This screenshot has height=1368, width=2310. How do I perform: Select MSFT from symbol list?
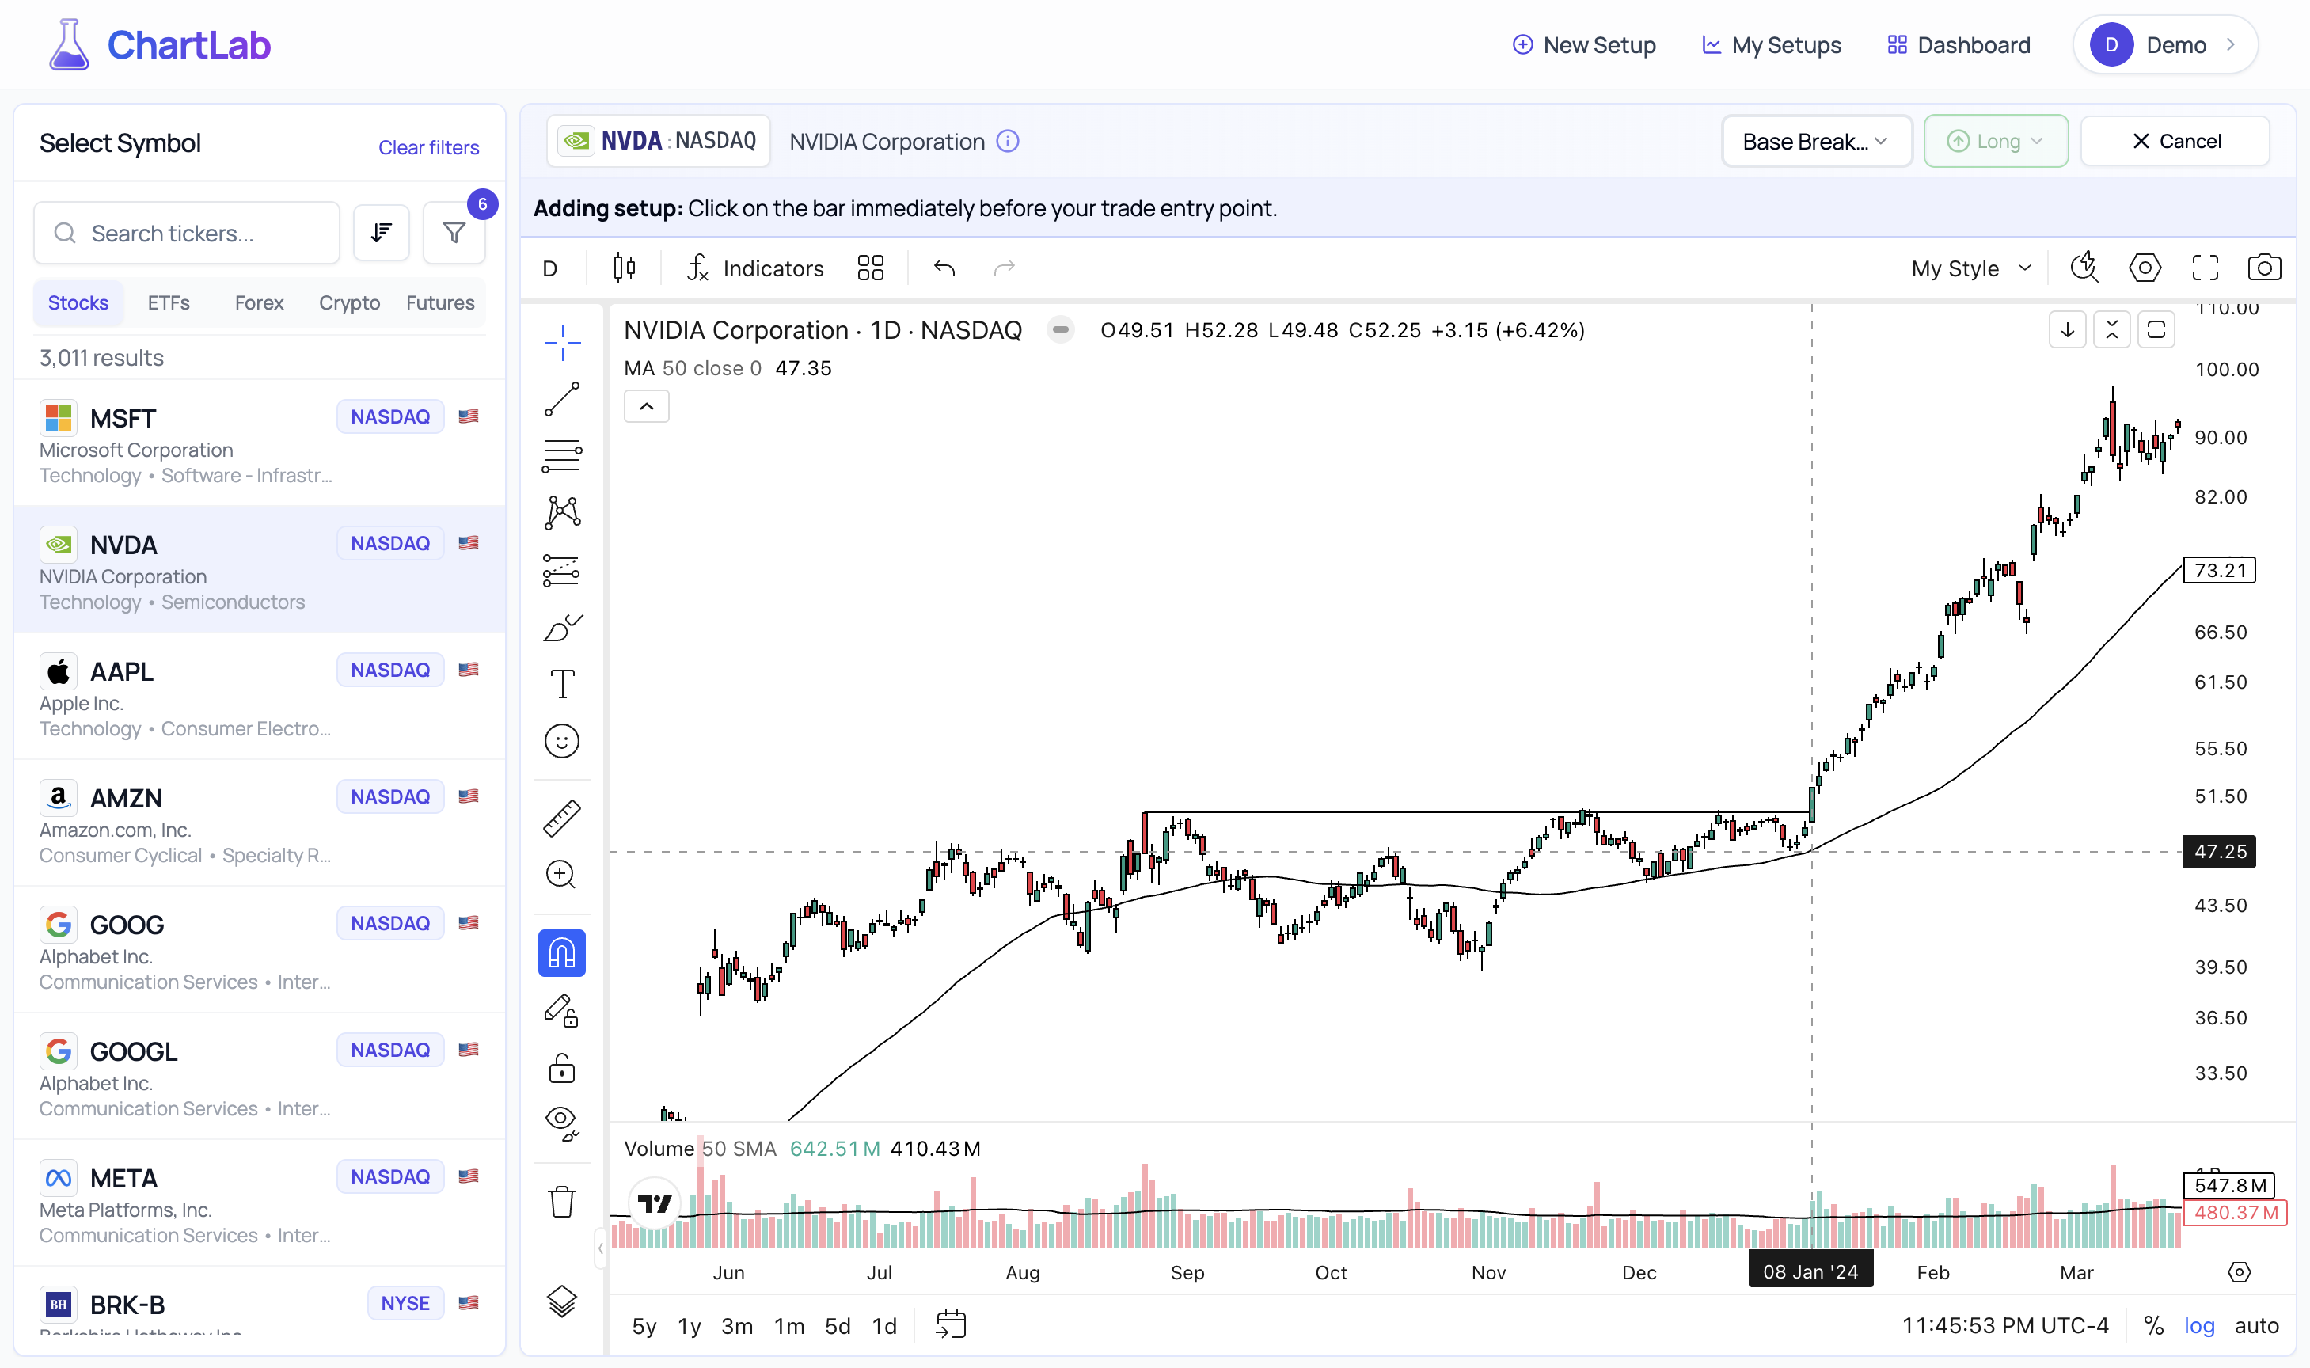tap(260, 443)
